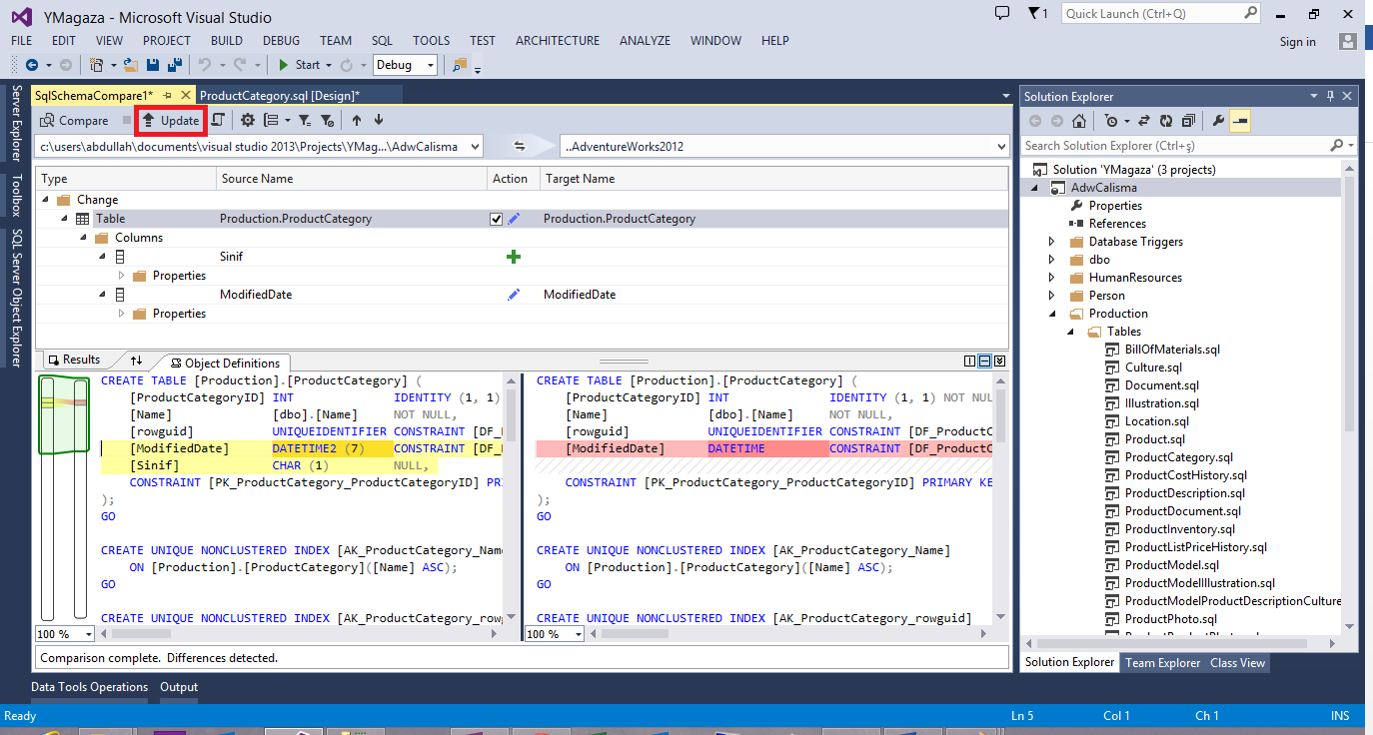Screen dimensions: 1373x735
Task: Click Collapse All icon in Solution Explorer
Action: click(x=1188, y=121)
